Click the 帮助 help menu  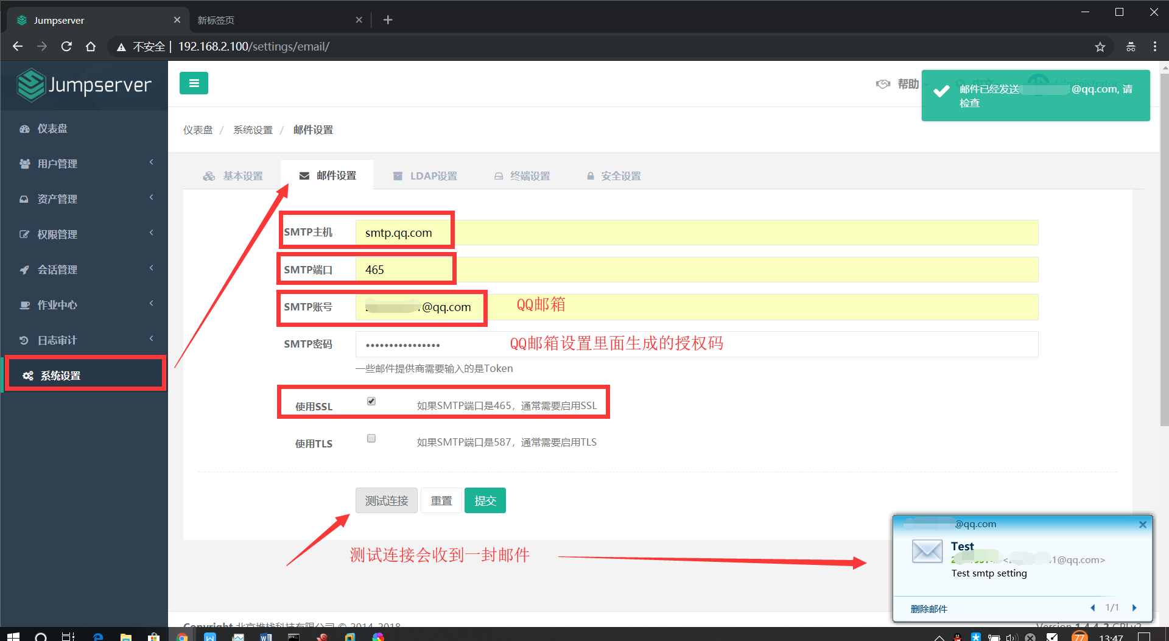click(908, 84)
